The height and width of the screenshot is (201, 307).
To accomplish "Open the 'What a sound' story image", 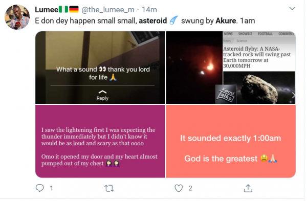I will pos(100,68).
